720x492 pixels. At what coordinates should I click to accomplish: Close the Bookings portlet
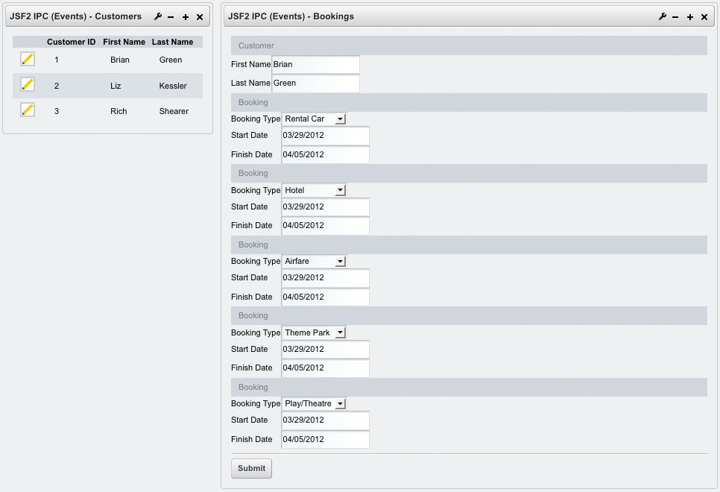pyautogui.click(x=704, y=16)
